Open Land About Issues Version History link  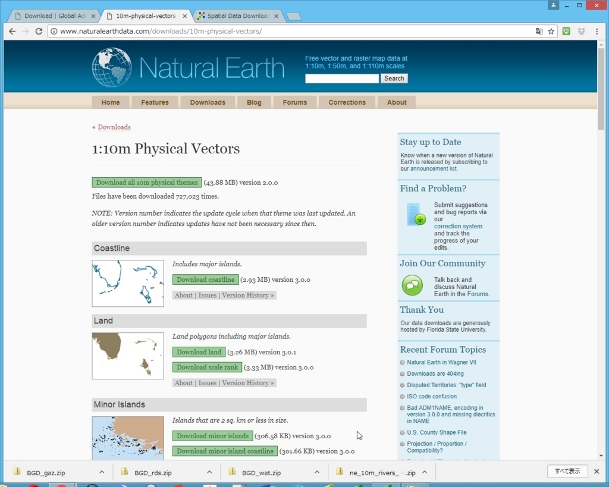click(x=224, y=383)
